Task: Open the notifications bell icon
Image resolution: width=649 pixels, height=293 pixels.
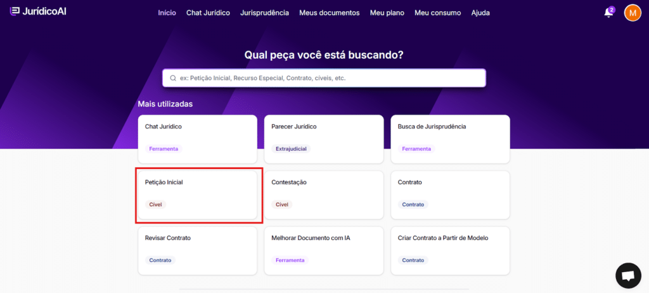Action: 608,13
